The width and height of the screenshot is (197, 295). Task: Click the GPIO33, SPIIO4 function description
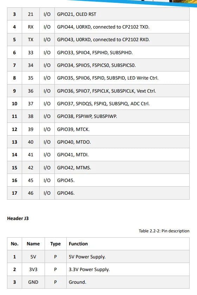point(95,52)
